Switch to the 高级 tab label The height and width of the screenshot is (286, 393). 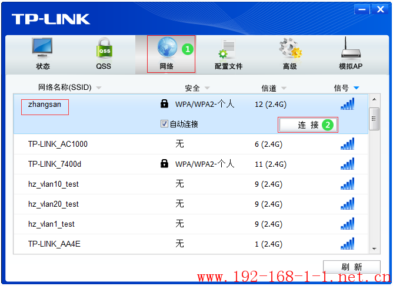coord(289,66)
